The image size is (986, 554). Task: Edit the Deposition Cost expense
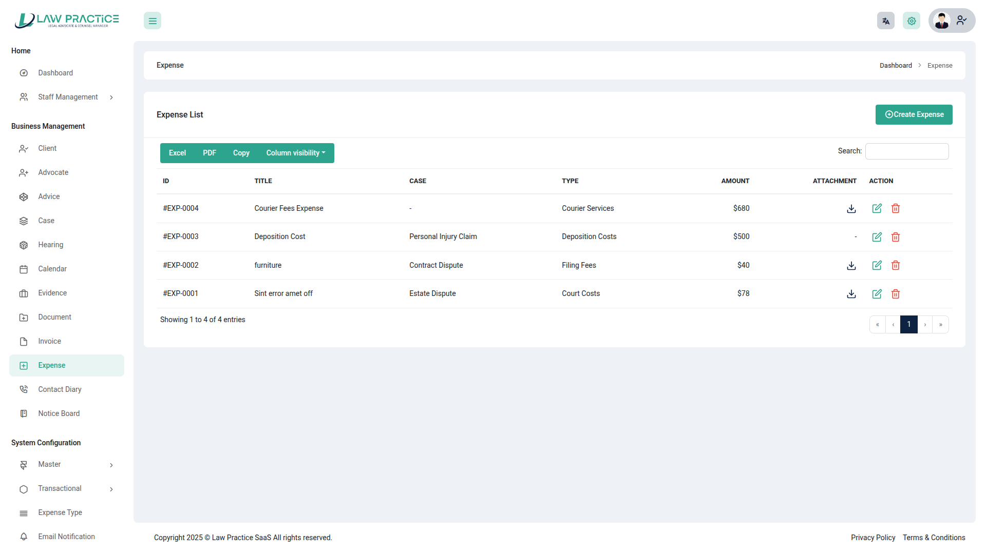877,237
